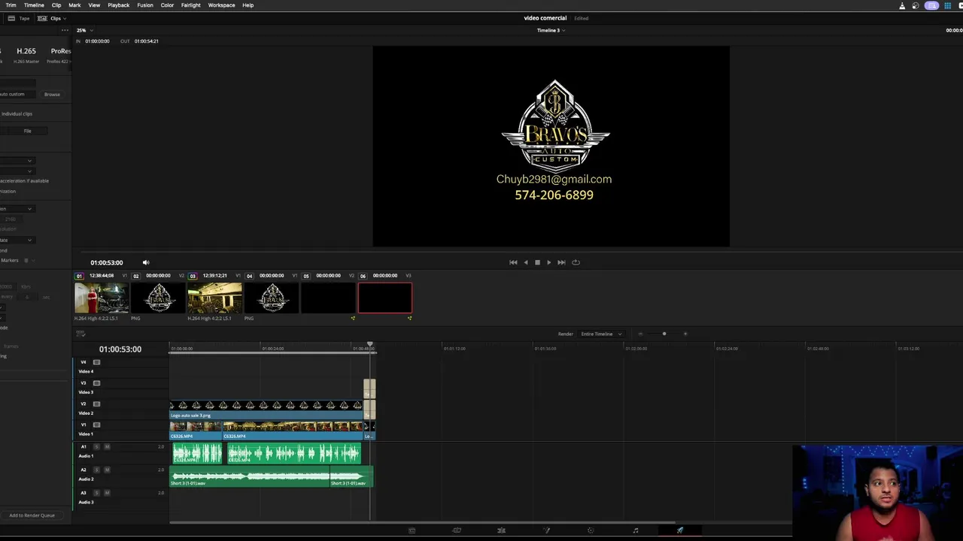Viewport: 963px width, 541px height.
Task: Open the Render range Entire Timeline dropdown
Action: coord(600,334)
